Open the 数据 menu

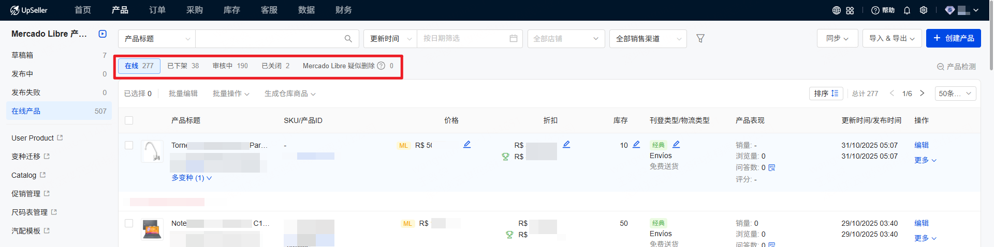point(306,10)
